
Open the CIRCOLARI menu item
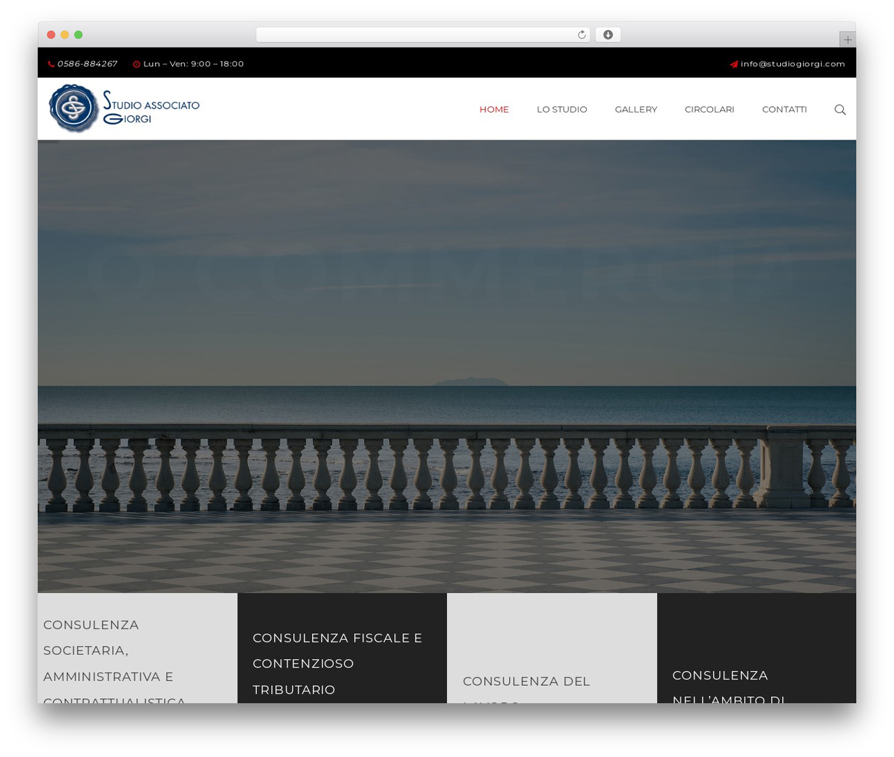[x=710, y=110]
